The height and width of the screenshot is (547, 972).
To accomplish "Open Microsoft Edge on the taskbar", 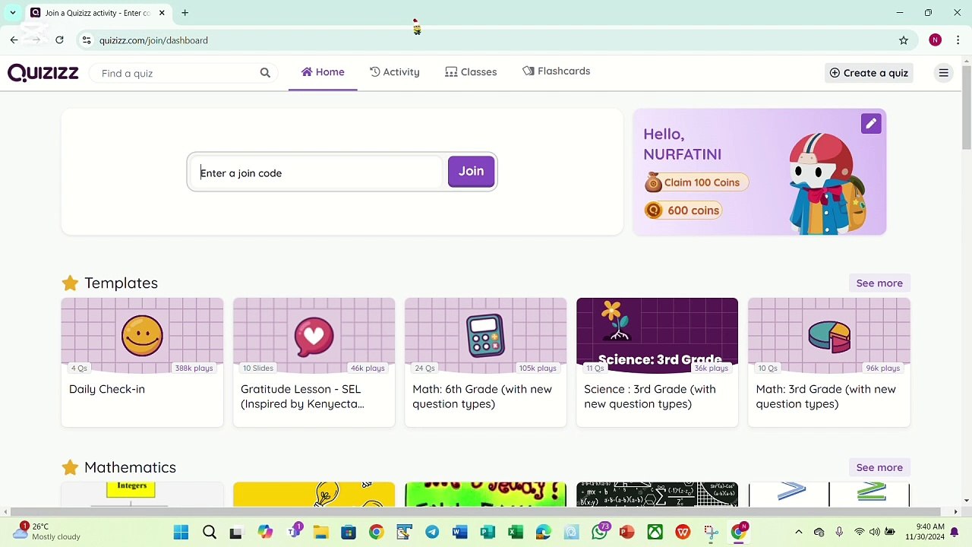I will [544, 533].
